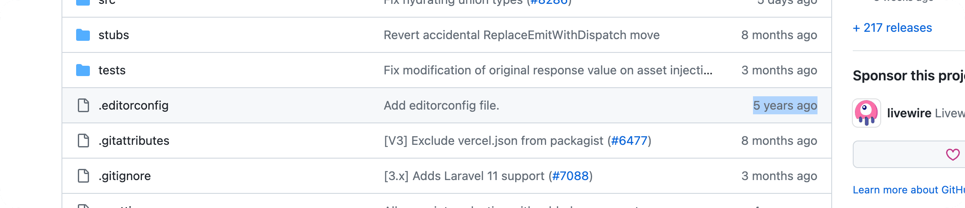Click the stubs folder icon

pyautogui.click(x=83, y=35)
